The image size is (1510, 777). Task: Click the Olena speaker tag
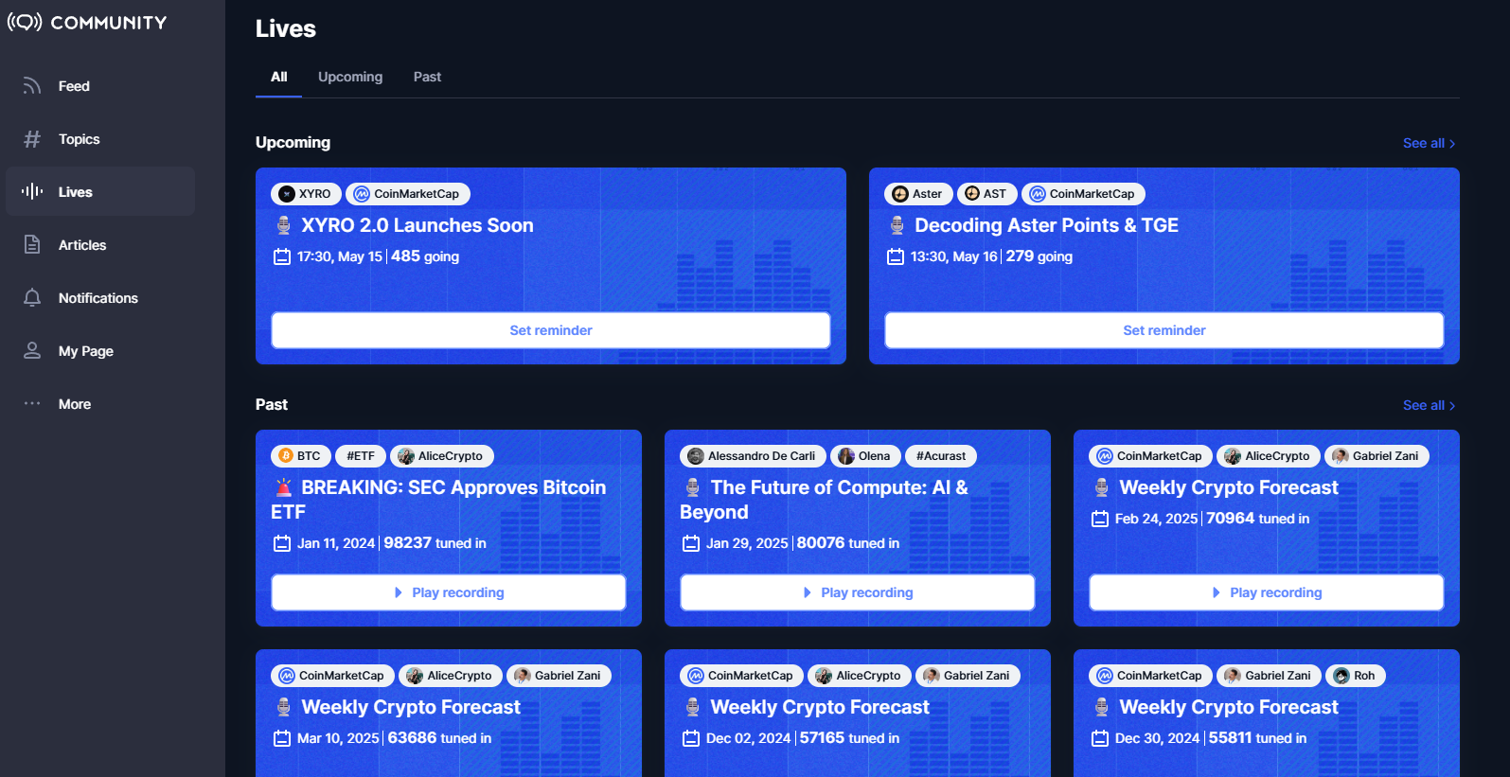[x=865, y=456]
